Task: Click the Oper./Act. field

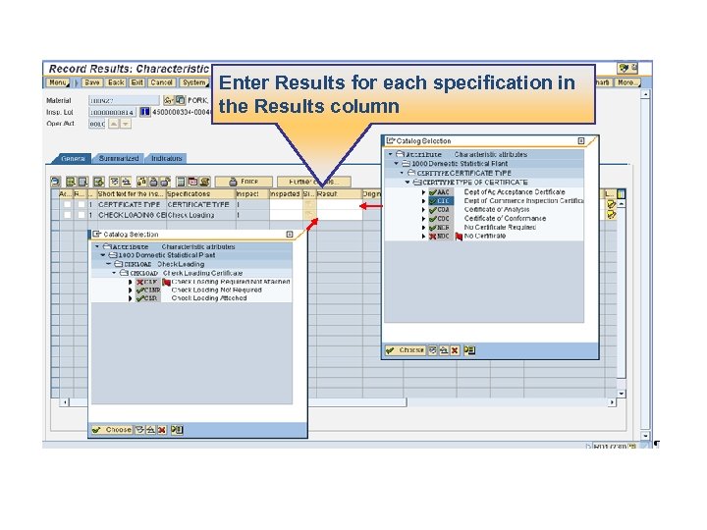Action: 97,124
